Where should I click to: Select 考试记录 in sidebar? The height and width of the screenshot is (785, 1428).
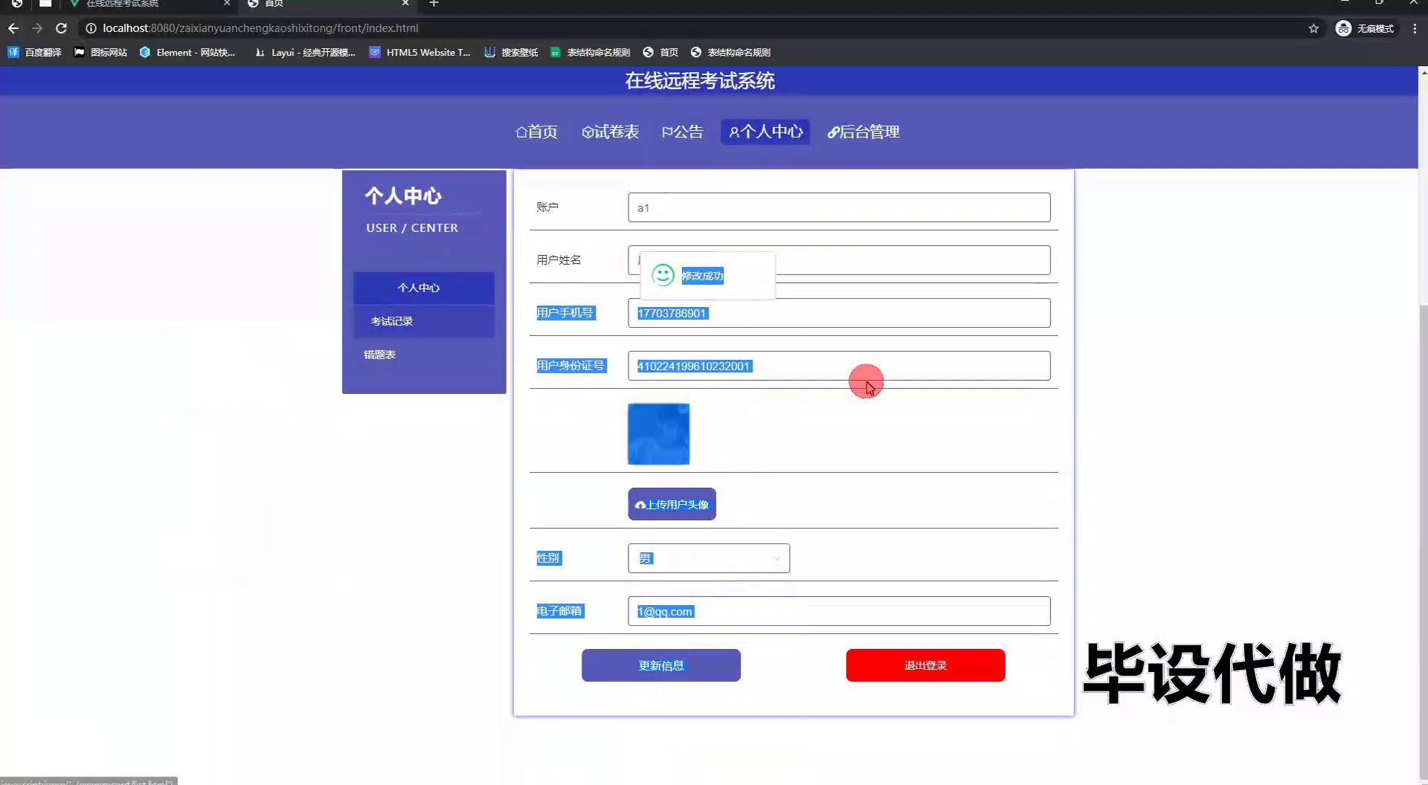pos(392,321)
